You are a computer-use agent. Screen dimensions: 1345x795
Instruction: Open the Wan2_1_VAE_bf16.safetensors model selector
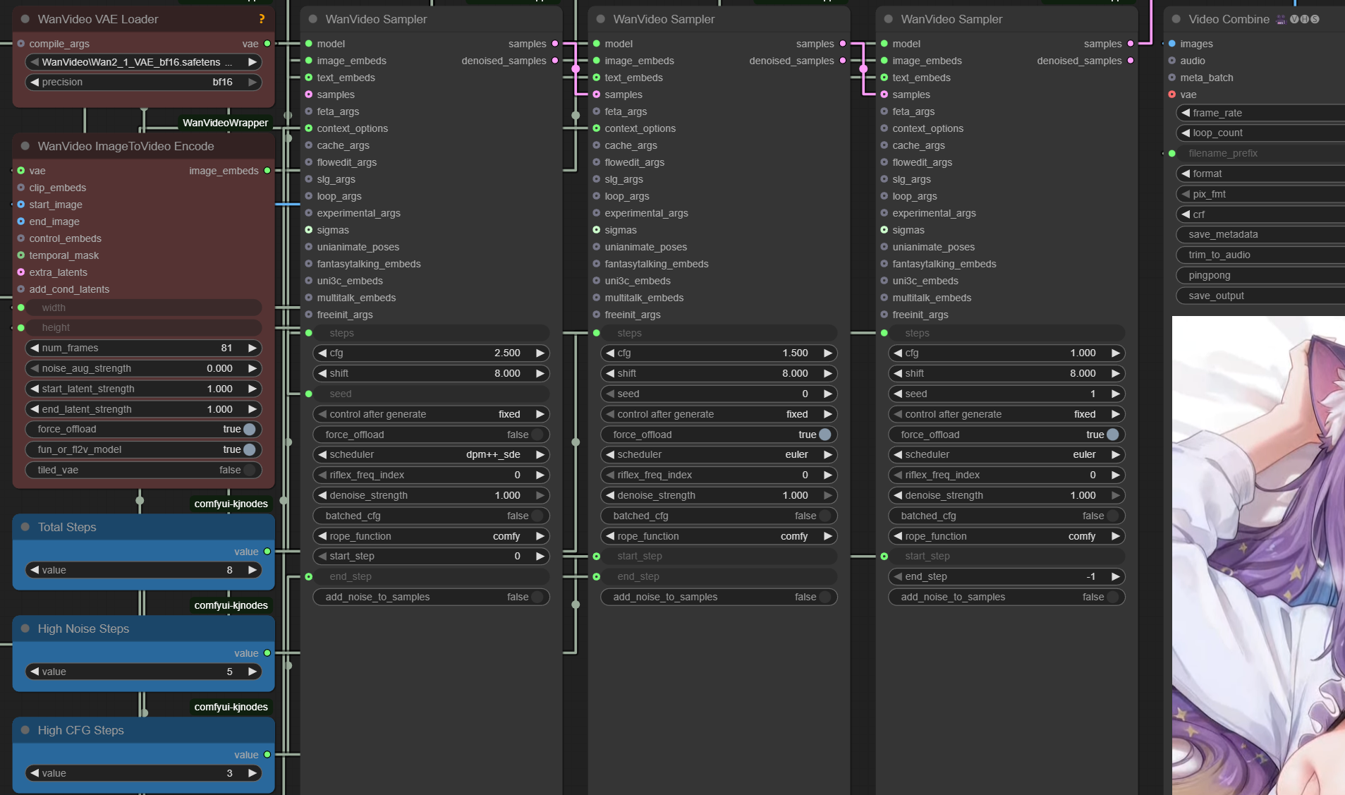pos(144,62)
